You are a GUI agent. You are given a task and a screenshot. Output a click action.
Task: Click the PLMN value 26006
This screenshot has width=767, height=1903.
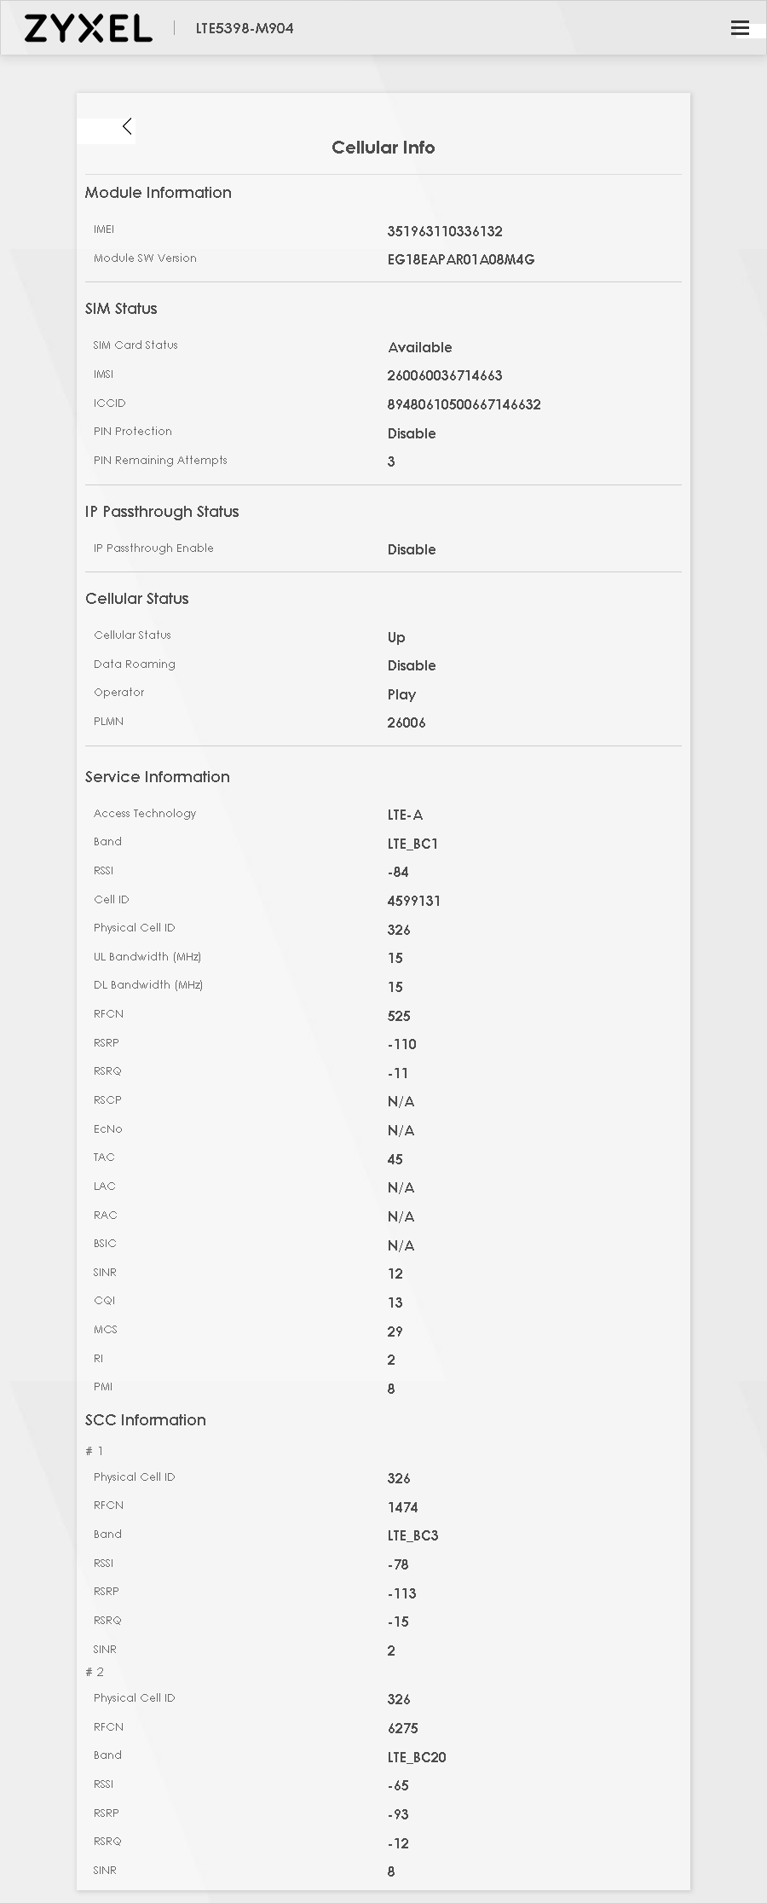pyautogui.click(x=407, y=722)
